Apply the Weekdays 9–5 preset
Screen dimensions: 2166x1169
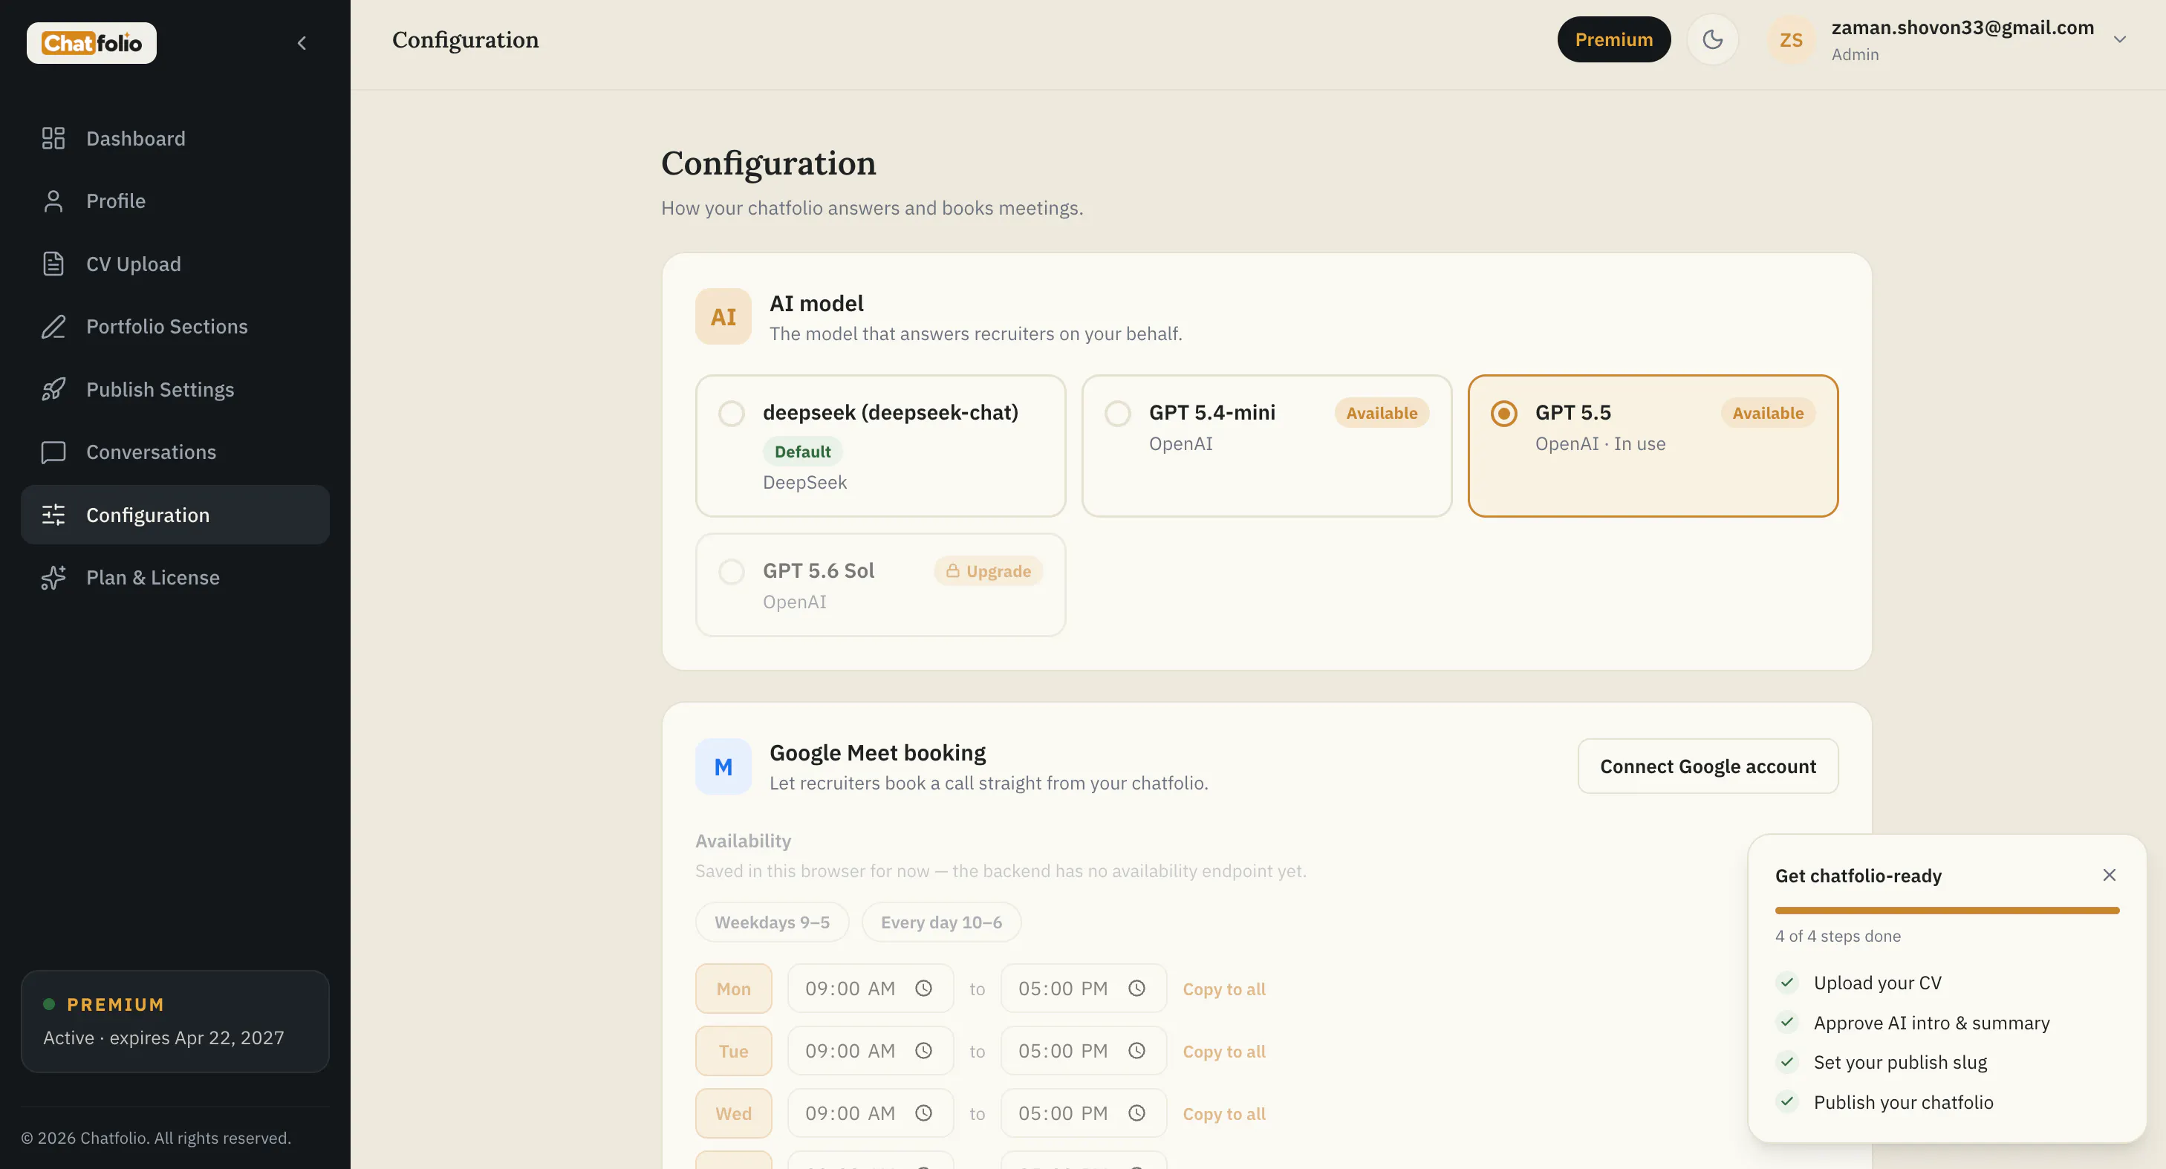click(772, 922)
